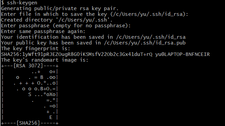Click the id_rsa.pub path text

(145, 43)
